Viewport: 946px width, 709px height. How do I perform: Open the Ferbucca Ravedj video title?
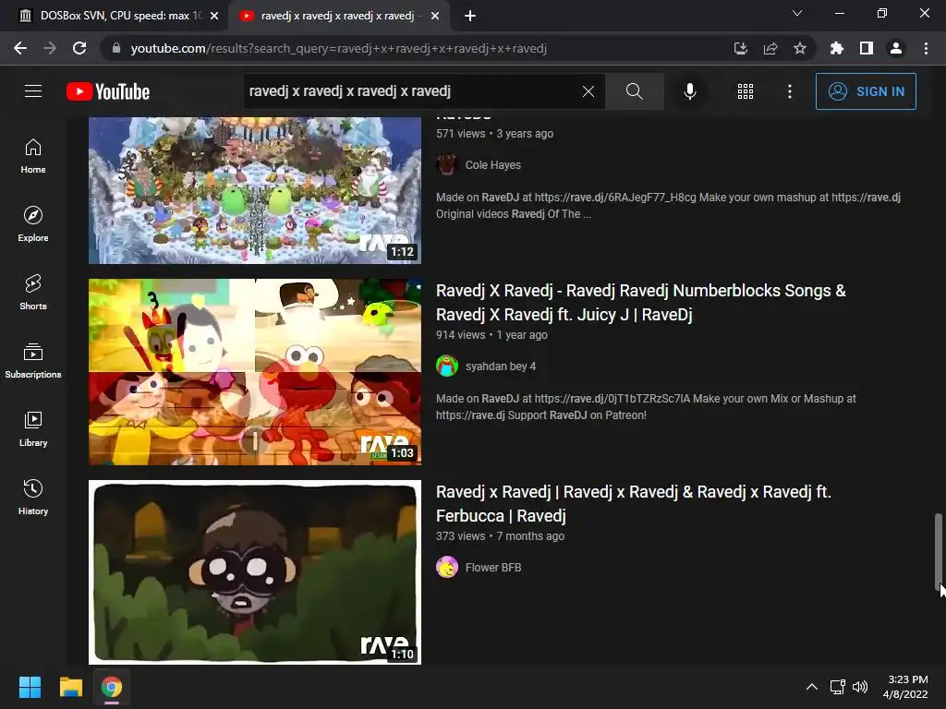[634, 504]
